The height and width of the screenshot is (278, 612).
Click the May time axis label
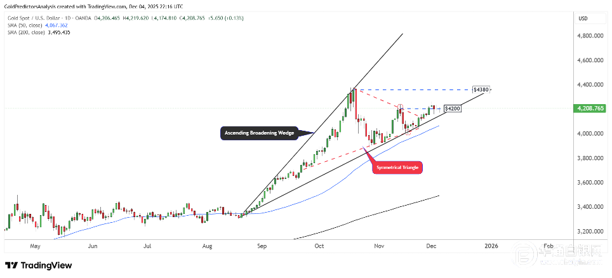pyautogui.click(x=35, y=245)
